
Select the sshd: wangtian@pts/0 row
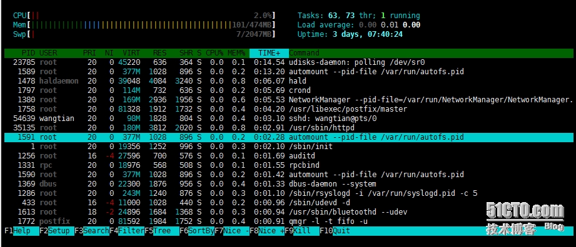point(289,119)
